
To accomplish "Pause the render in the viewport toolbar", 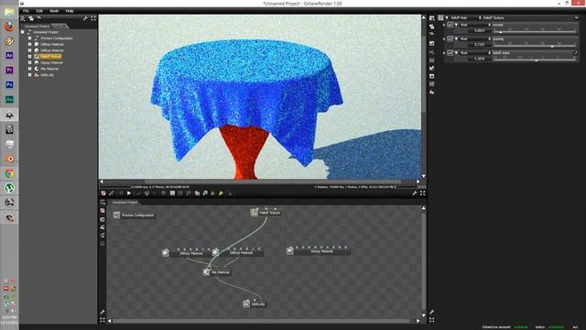I will coord(121,193).
